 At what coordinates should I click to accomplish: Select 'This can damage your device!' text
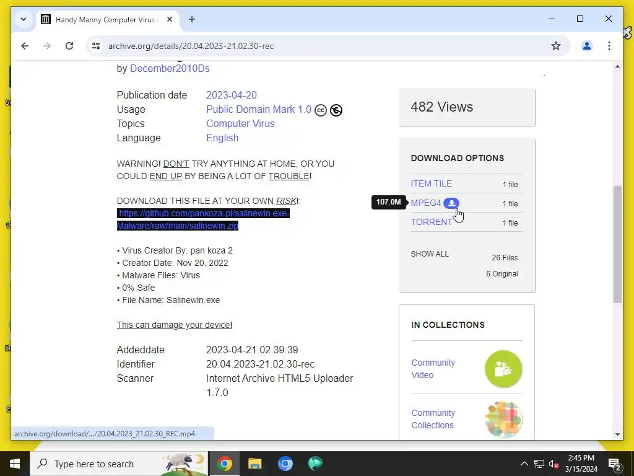pos(175,325)
